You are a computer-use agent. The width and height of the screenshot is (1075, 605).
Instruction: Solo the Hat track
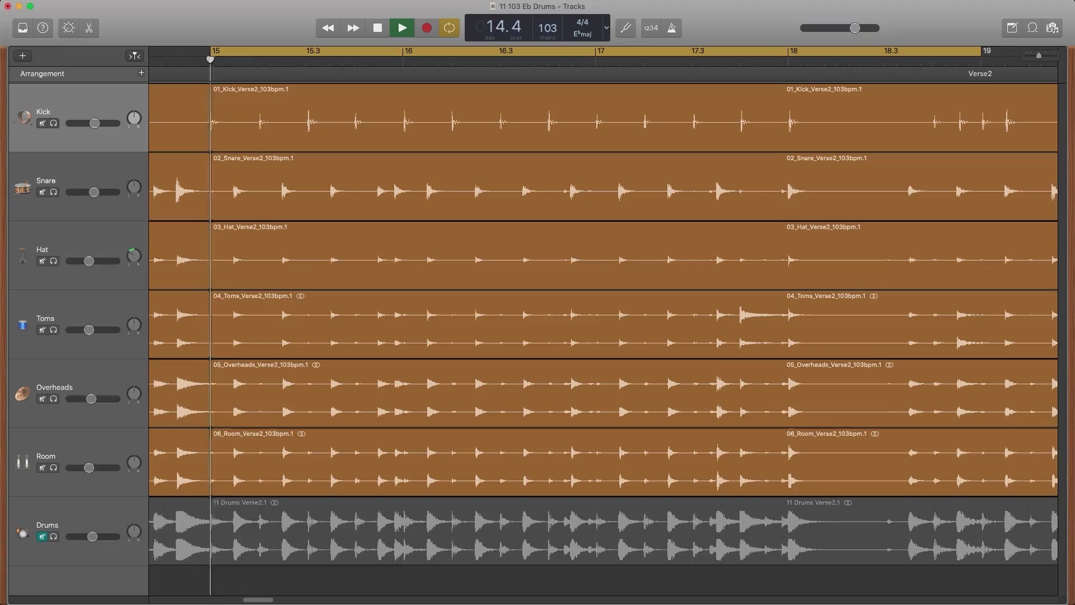(x=54, y=261)
